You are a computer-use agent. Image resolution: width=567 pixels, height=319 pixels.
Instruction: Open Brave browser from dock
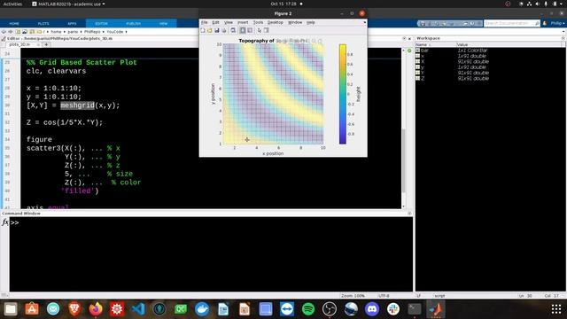pos(74,309)
